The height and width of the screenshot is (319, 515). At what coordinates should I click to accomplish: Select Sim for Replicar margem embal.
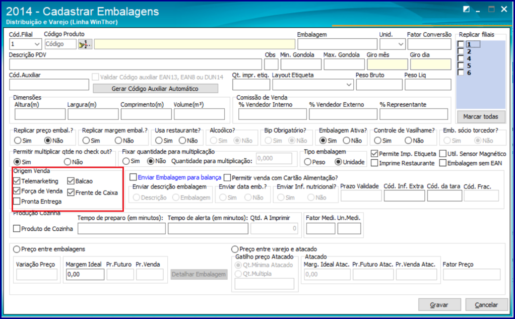pyautogui.click(x=86, y=141)
